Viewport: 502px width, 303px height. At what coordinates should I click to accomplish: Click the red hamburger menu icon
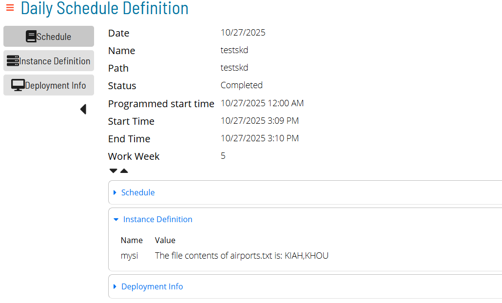(9, 8)
